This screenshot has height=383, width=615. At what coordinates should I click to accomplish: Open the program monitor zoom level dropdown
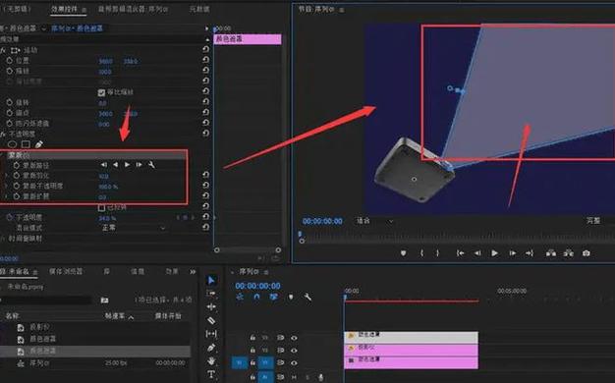(x=374, y=221)
